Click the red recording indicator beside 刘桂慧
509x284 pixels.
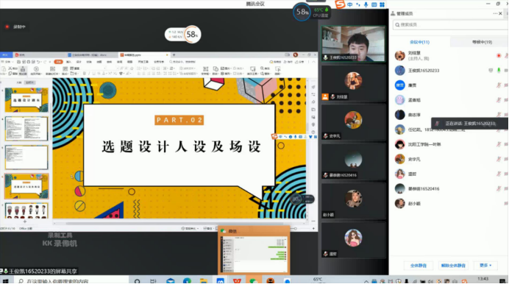point(499,56)
